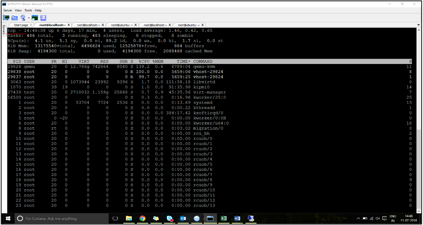This screenshot has width=423, height=225.
Task: Click the %CPU column header
Action: 144,61
